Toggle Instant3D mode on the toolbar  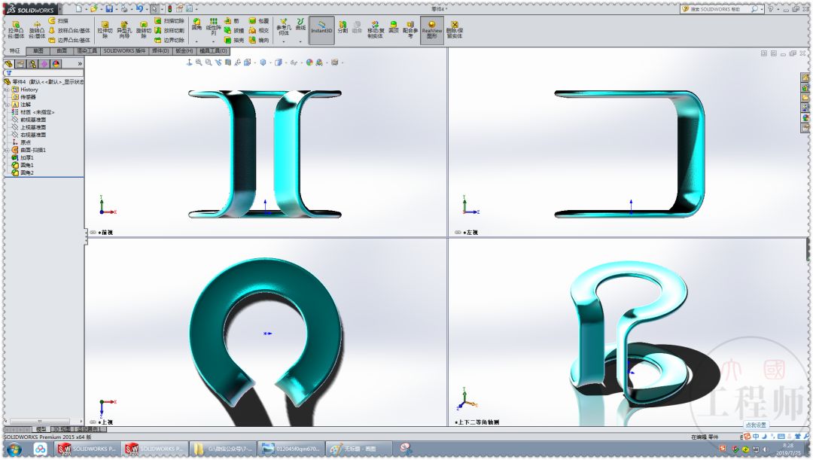point(322,28)
